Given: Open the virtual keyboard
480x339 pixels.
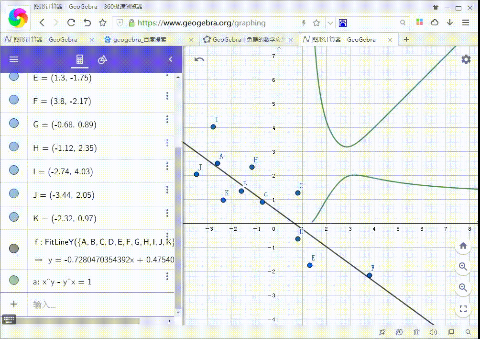Looking at the screenshot, I should (9, 320).
